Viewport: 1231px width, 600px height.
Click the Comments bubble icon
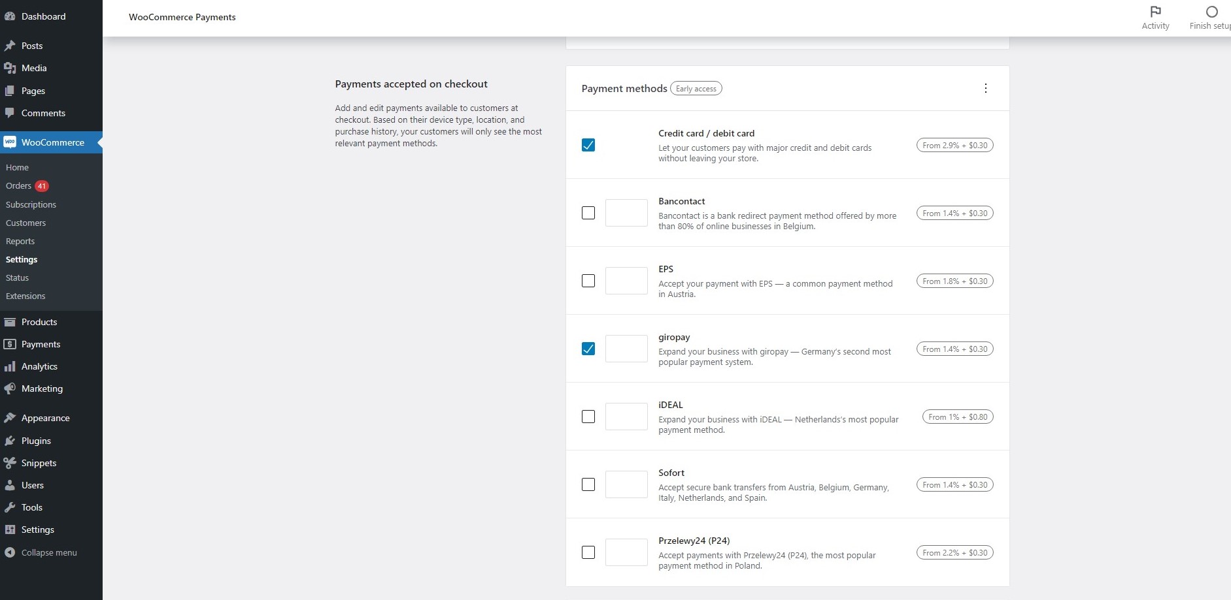click(10, 113)
